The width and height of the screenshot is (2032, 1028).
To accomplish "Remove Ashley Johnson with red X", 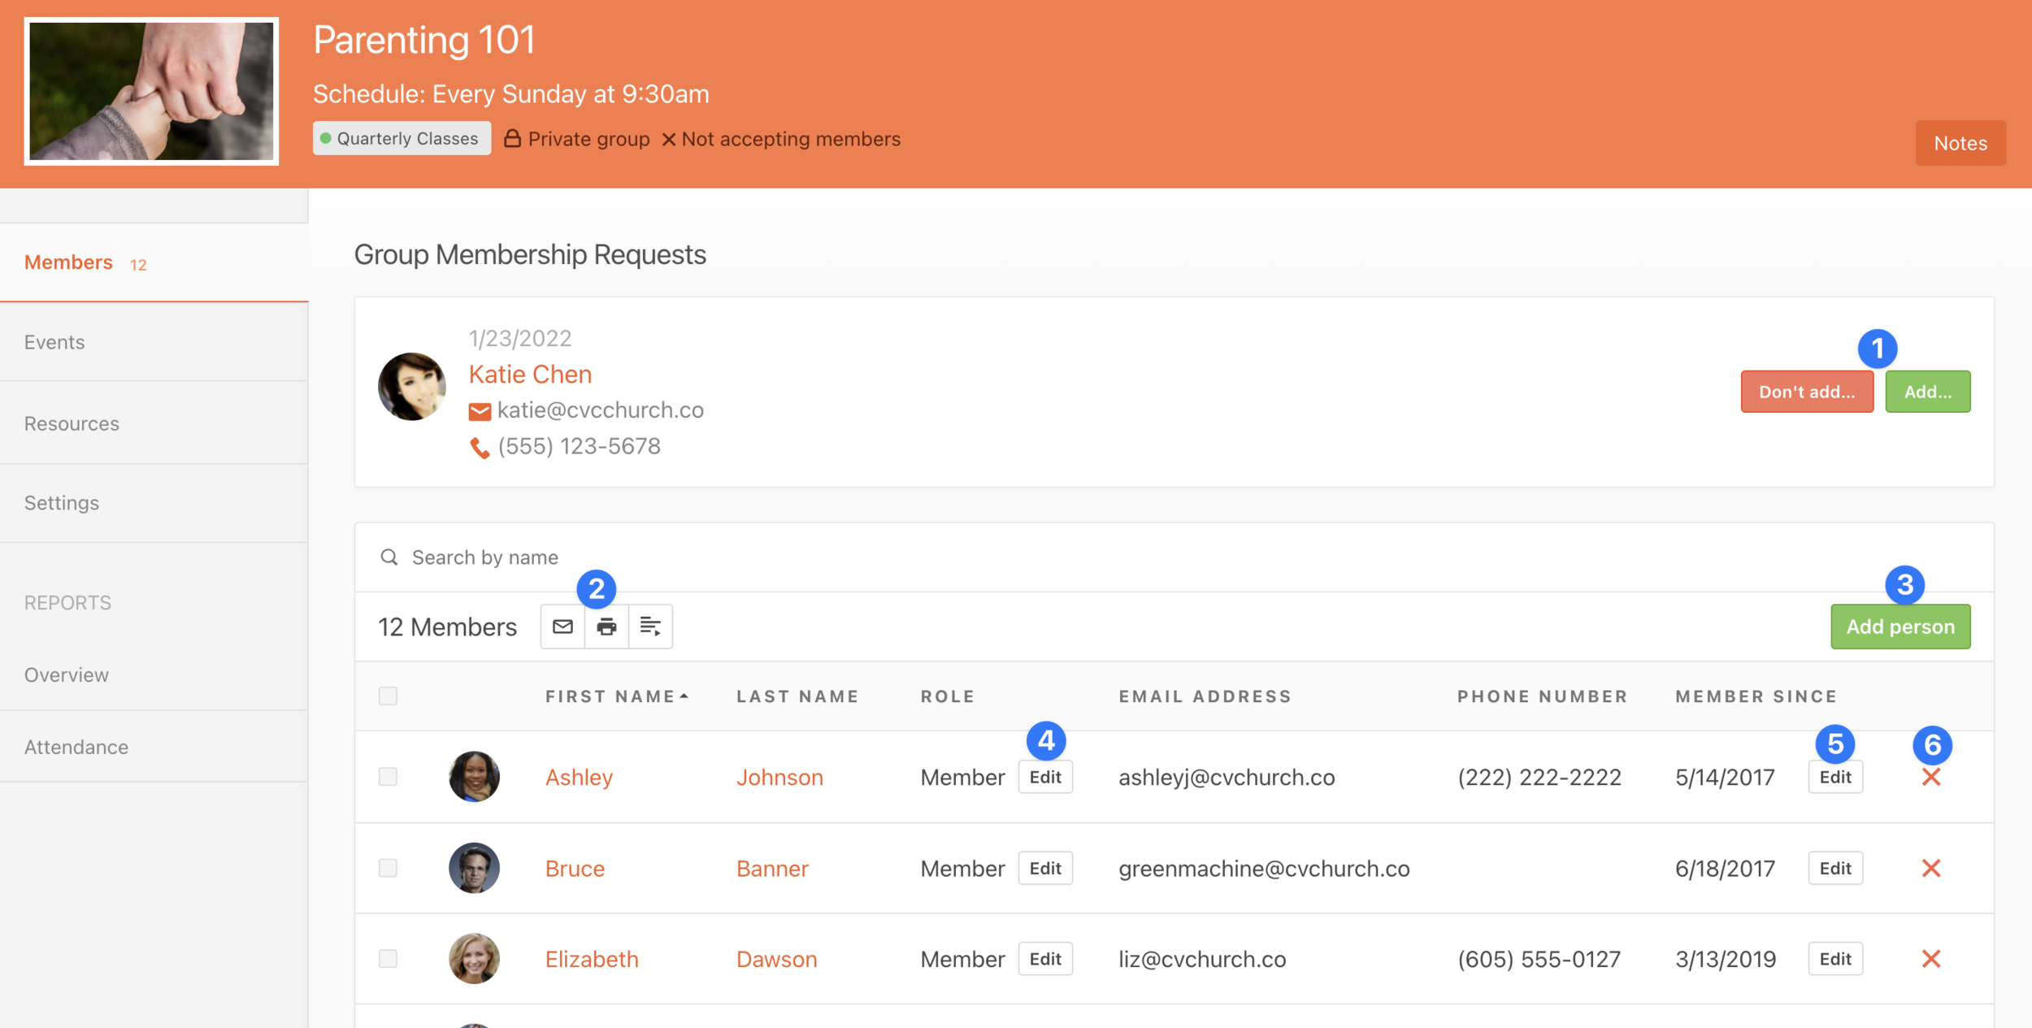I will pyautogui.click(x=1931, y=777).
